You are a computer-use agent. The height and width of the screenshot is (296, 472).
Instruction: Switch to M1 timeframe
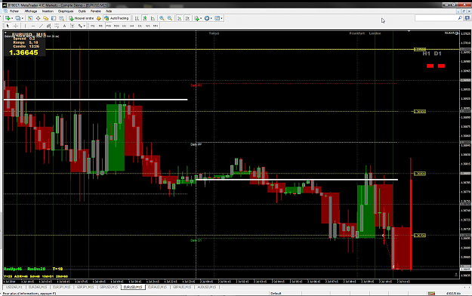tap(93, 26)
